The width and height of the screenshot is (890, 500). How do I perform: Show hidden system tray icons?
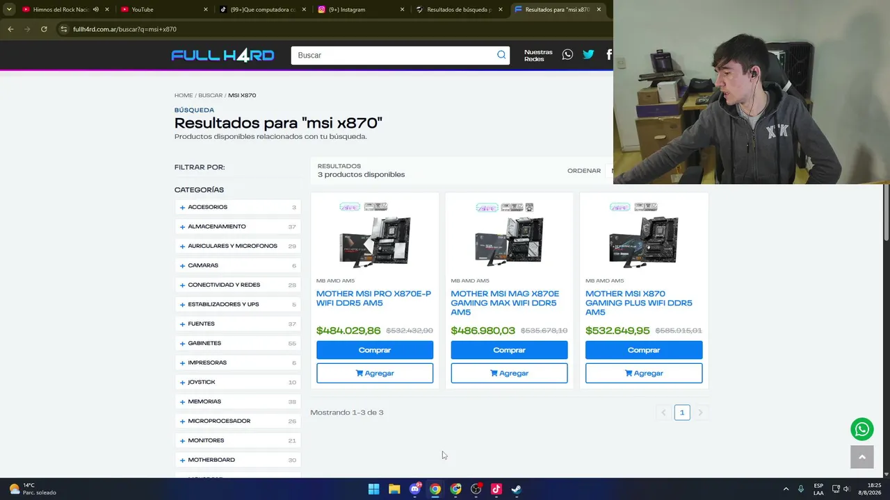click(x=786, y=489)
